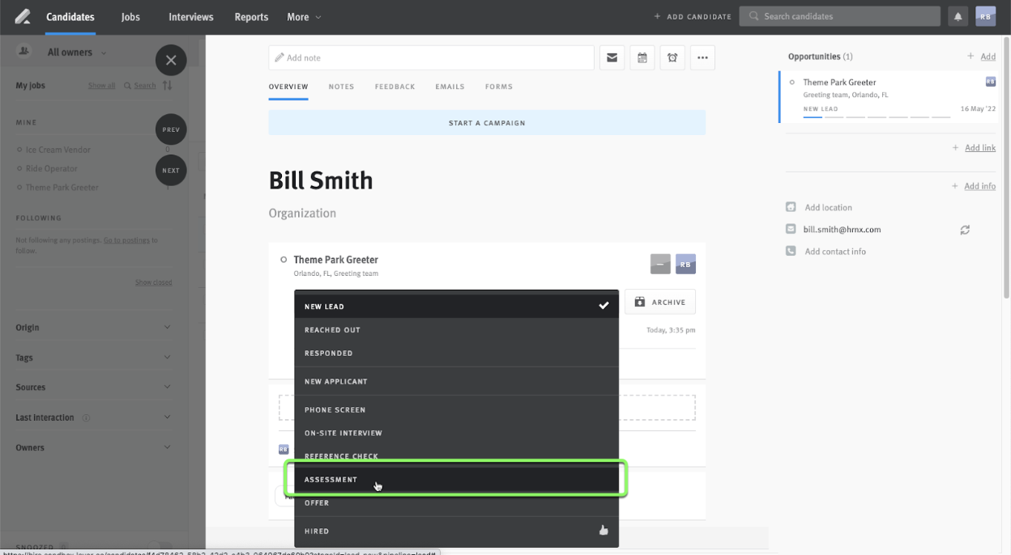This screenshot has height=555, width=1011.
Task: Snooze the candidate via the alarm clock icon
Action: [x=672, y=57]
